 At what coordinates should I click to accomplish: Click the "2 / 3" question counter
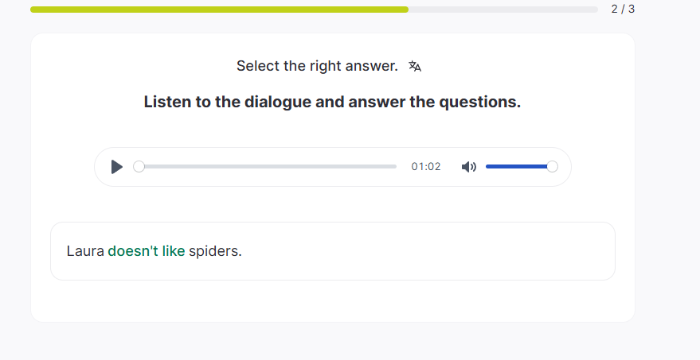(623, 10)
